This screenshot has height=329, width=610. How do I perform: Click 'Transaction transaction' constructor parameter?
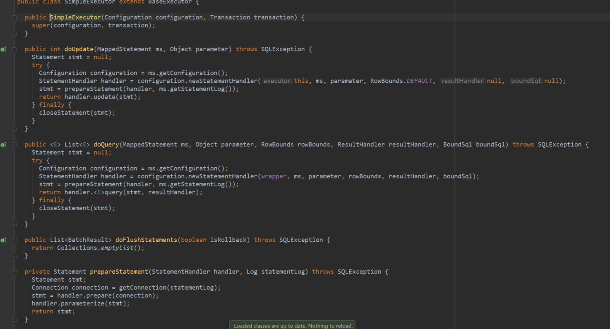click(x=252, y=17)
